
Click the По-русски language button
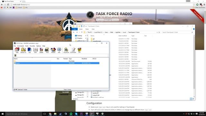[100, 20]
